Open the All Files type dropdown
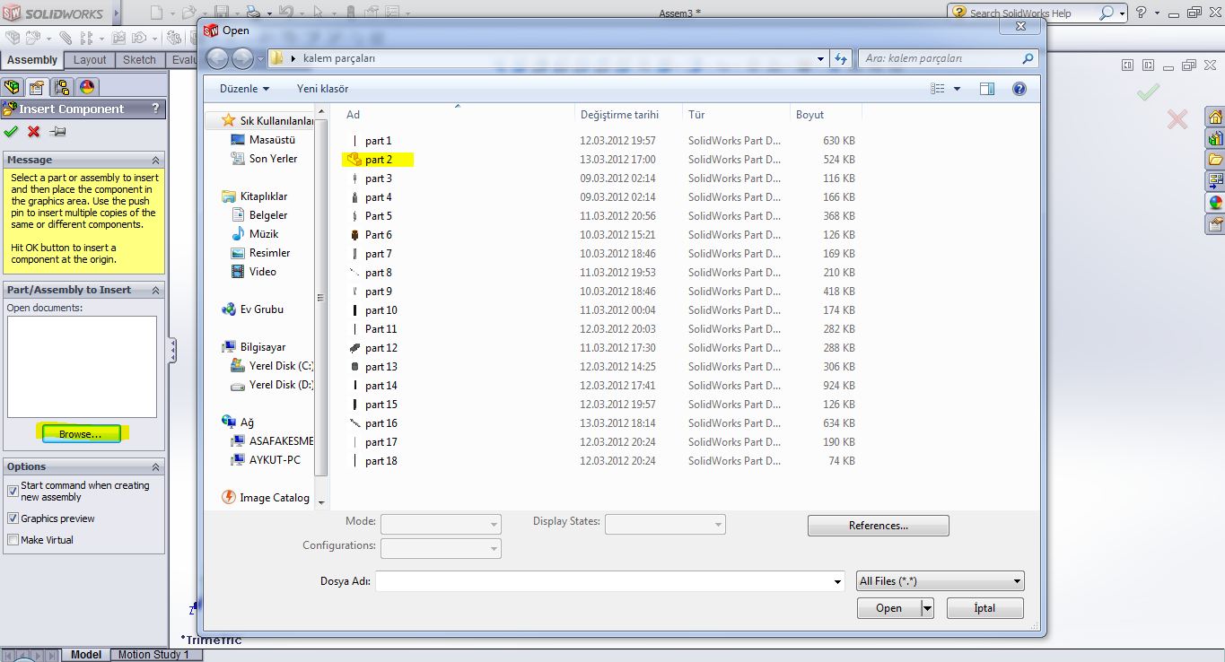1225x662 pixels. pyautogui.click(x=941, y=581)
